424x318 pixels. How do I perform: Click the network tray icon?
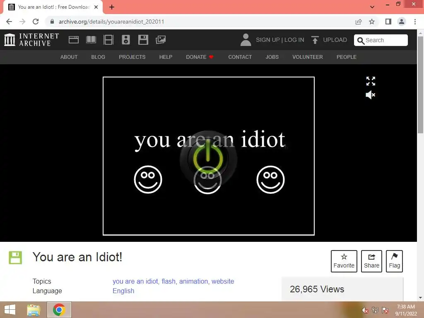coord(375,310)
